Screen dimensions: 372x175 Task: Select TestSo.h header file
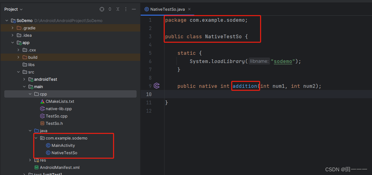52,123
